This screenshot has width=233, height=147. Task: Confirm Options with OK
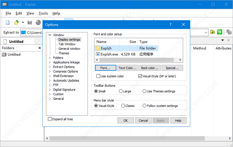coord(126,121)
